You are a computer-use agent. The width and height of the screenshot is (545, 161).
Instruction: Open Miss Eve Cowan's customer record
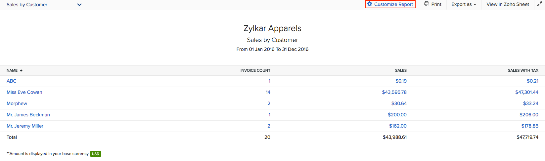(x=24, y=92)
